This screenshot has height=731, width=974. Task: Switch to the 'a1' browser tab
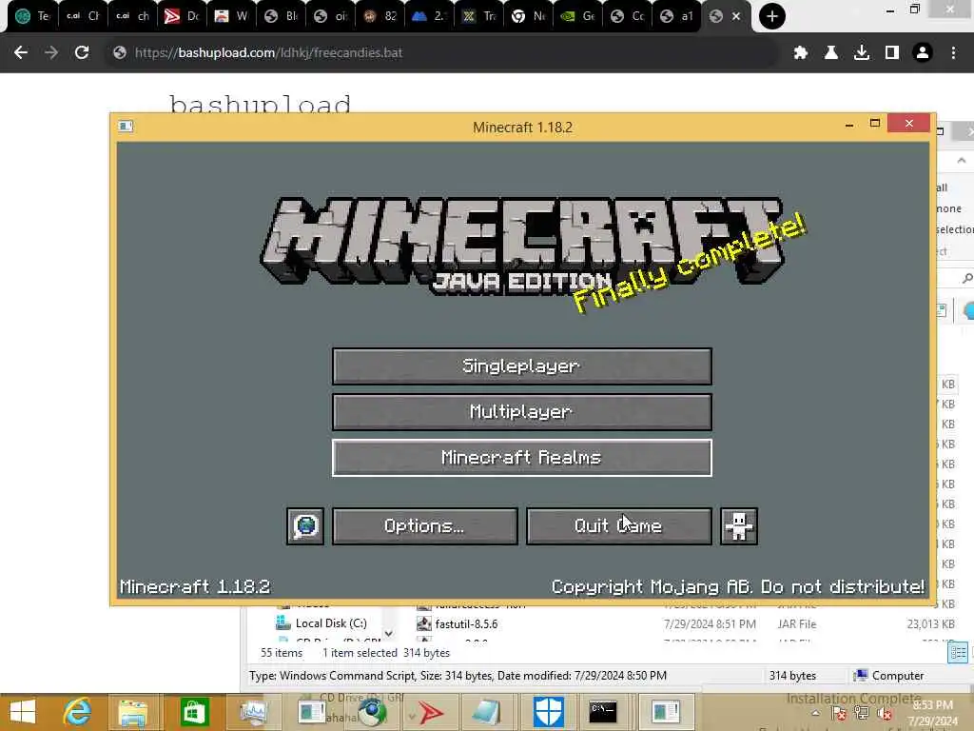coord(677,16)
